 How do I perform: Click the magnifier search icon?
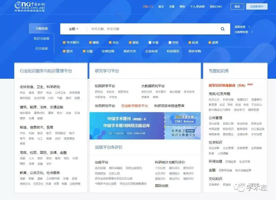(223, 29)
